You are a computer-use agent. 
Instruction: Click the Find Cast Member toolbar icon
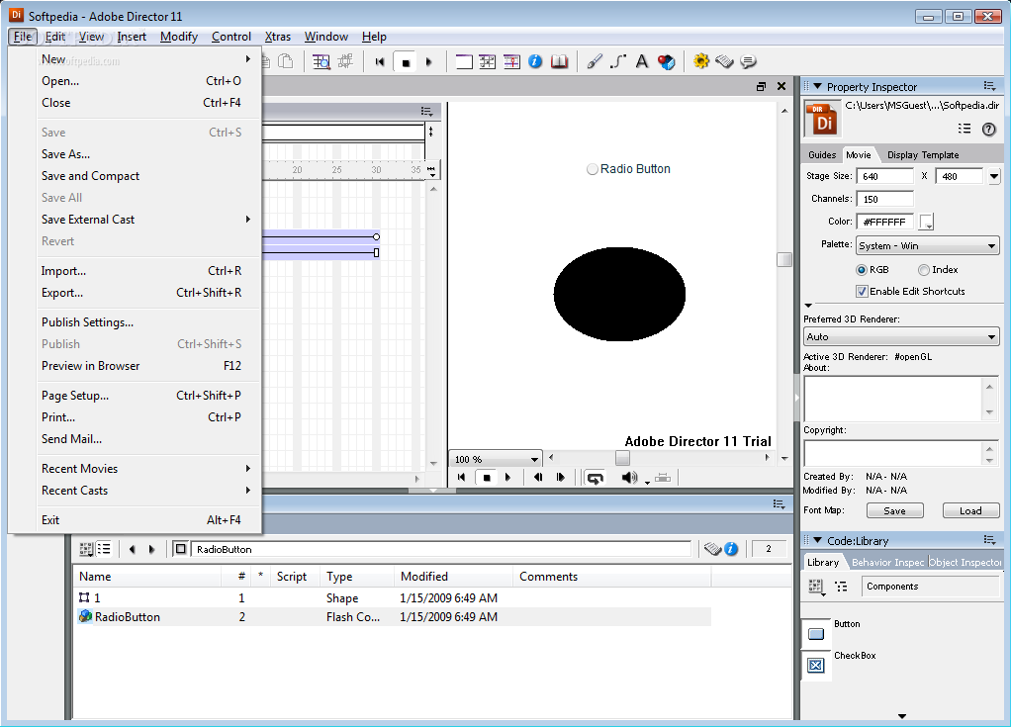322,62
